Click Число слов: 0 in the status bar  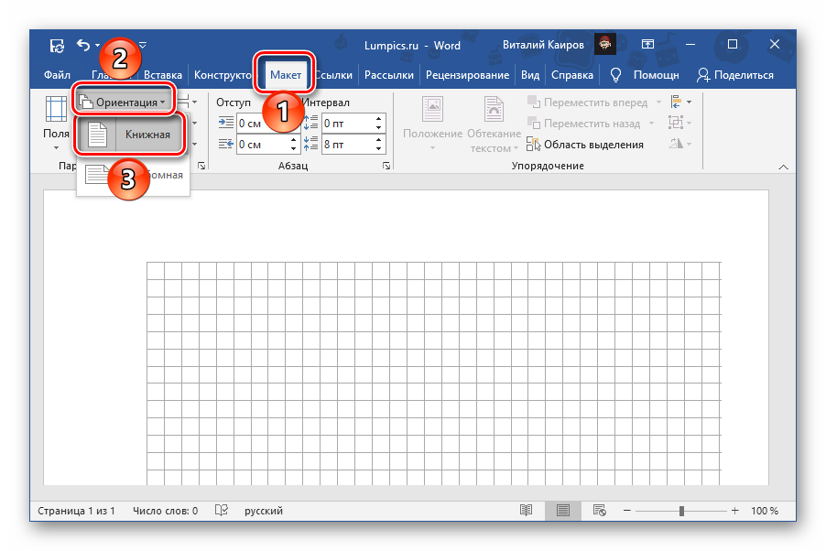(x=166, y=511)
